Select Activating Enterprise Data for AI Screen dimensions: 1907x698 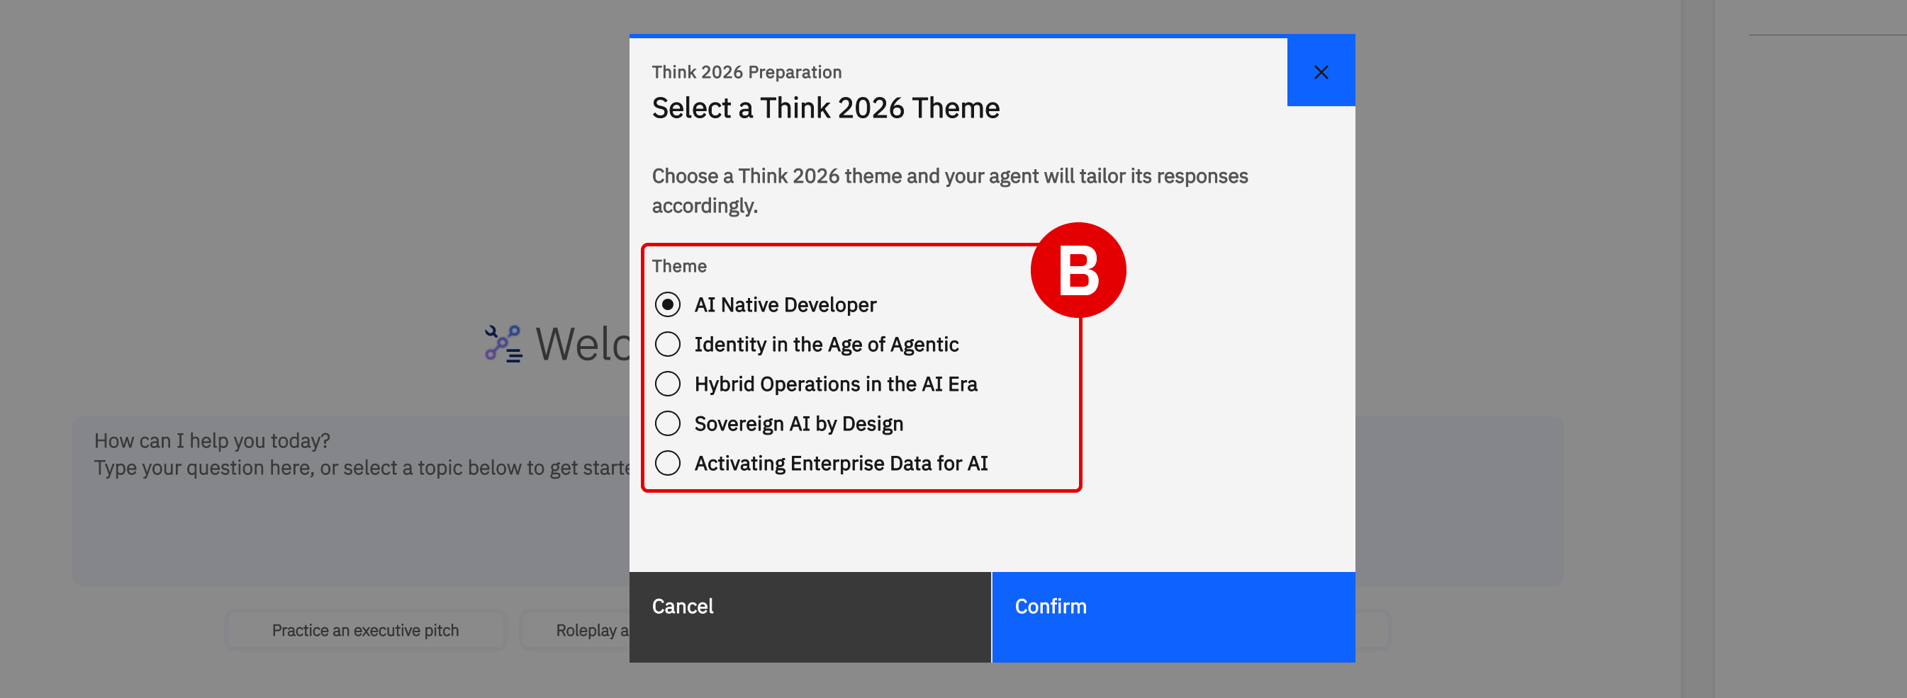pos(668,464)
